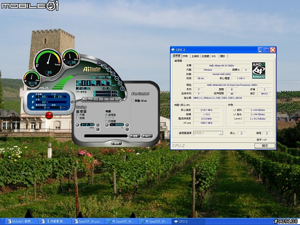Open the 處理器選擇 dropdown in CPU-Z
Image resolution: width=300 pixels, height=225 pixels.
pyautogui.click(x=221, y=133)
